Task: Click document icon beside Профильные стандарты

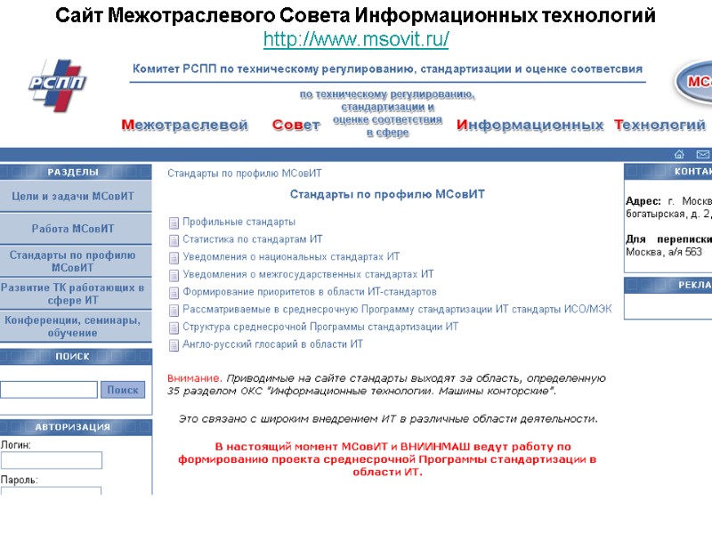Action: tap(174, 222)
